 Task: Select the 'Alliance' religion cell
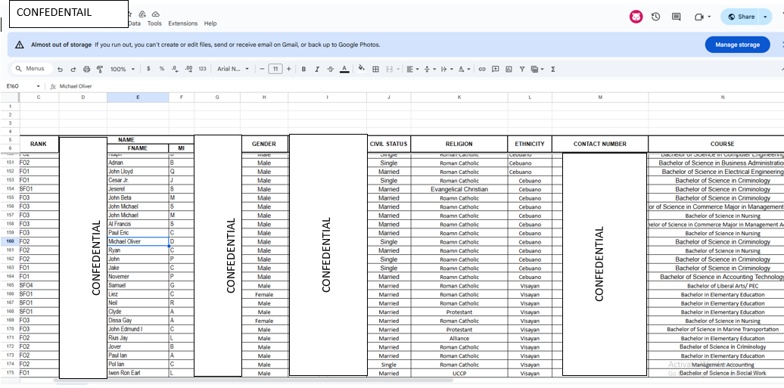459,338
